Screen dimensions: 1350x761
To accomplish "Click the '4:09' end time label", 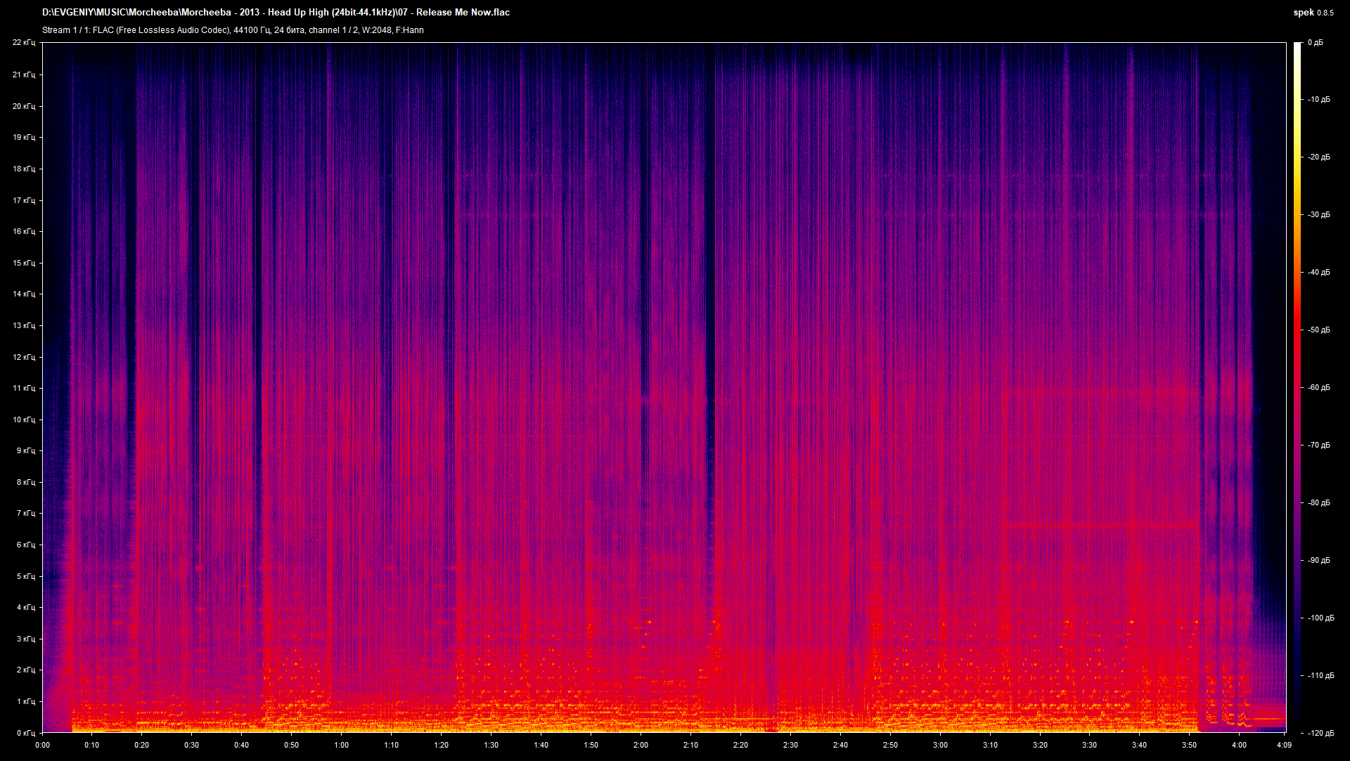I will (1284, 745).
